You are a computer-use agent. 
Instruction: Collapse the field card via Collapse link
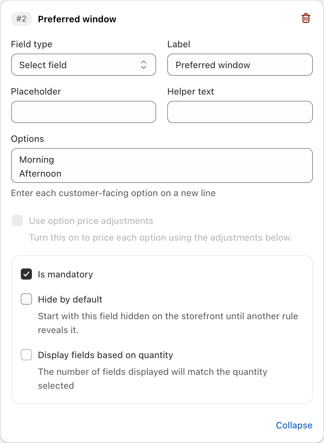coord(294,425)
